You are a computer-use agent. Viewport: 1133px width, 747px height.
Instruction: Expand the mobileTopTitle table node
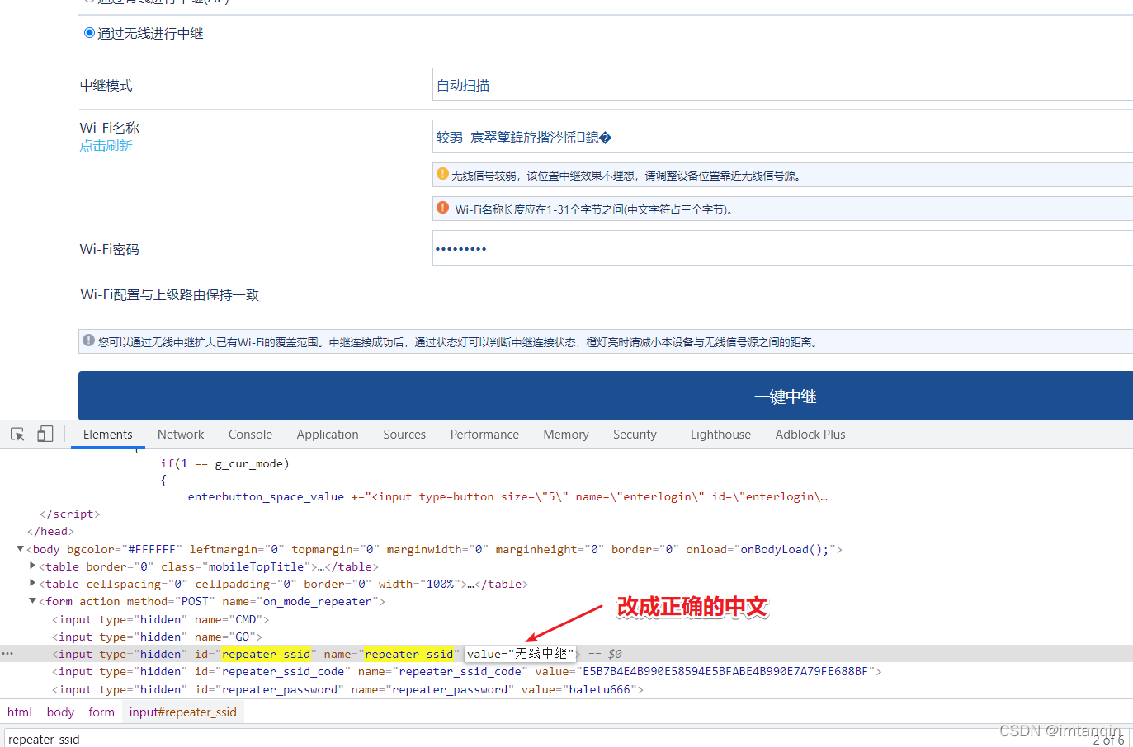33,566
